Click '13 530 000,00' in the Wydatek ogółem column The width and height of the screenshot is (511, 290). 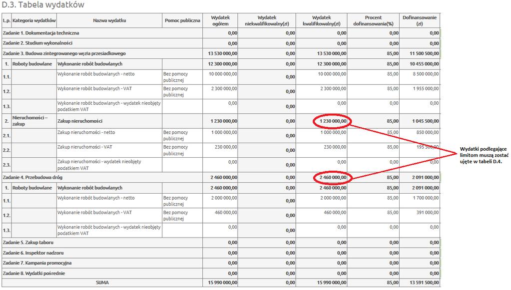click(x=223, y=53)
